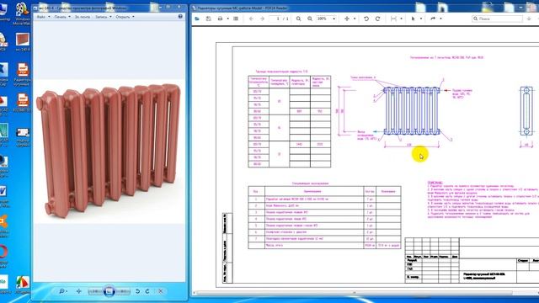Image resolution: width=539 pixels, height=303 pixels.
Task: Expand share options dropdown arrow
Action: 440,19
